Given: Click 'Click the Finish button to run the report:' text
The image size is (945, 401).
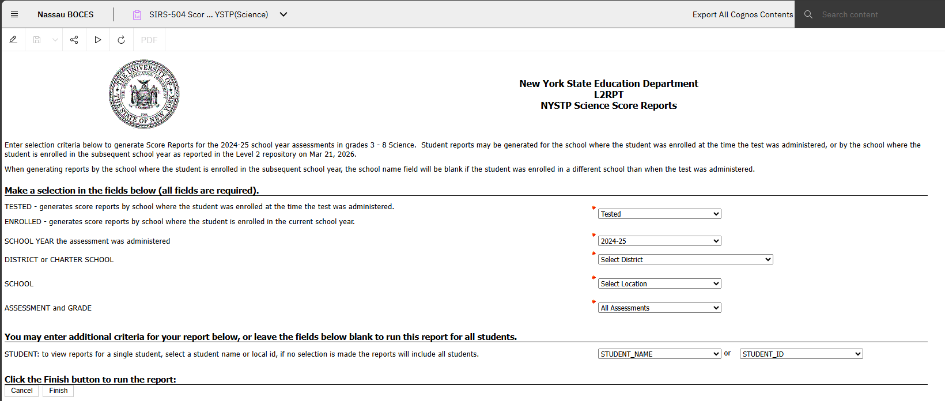Looking at the screenshot, I should tap(90, 379).
